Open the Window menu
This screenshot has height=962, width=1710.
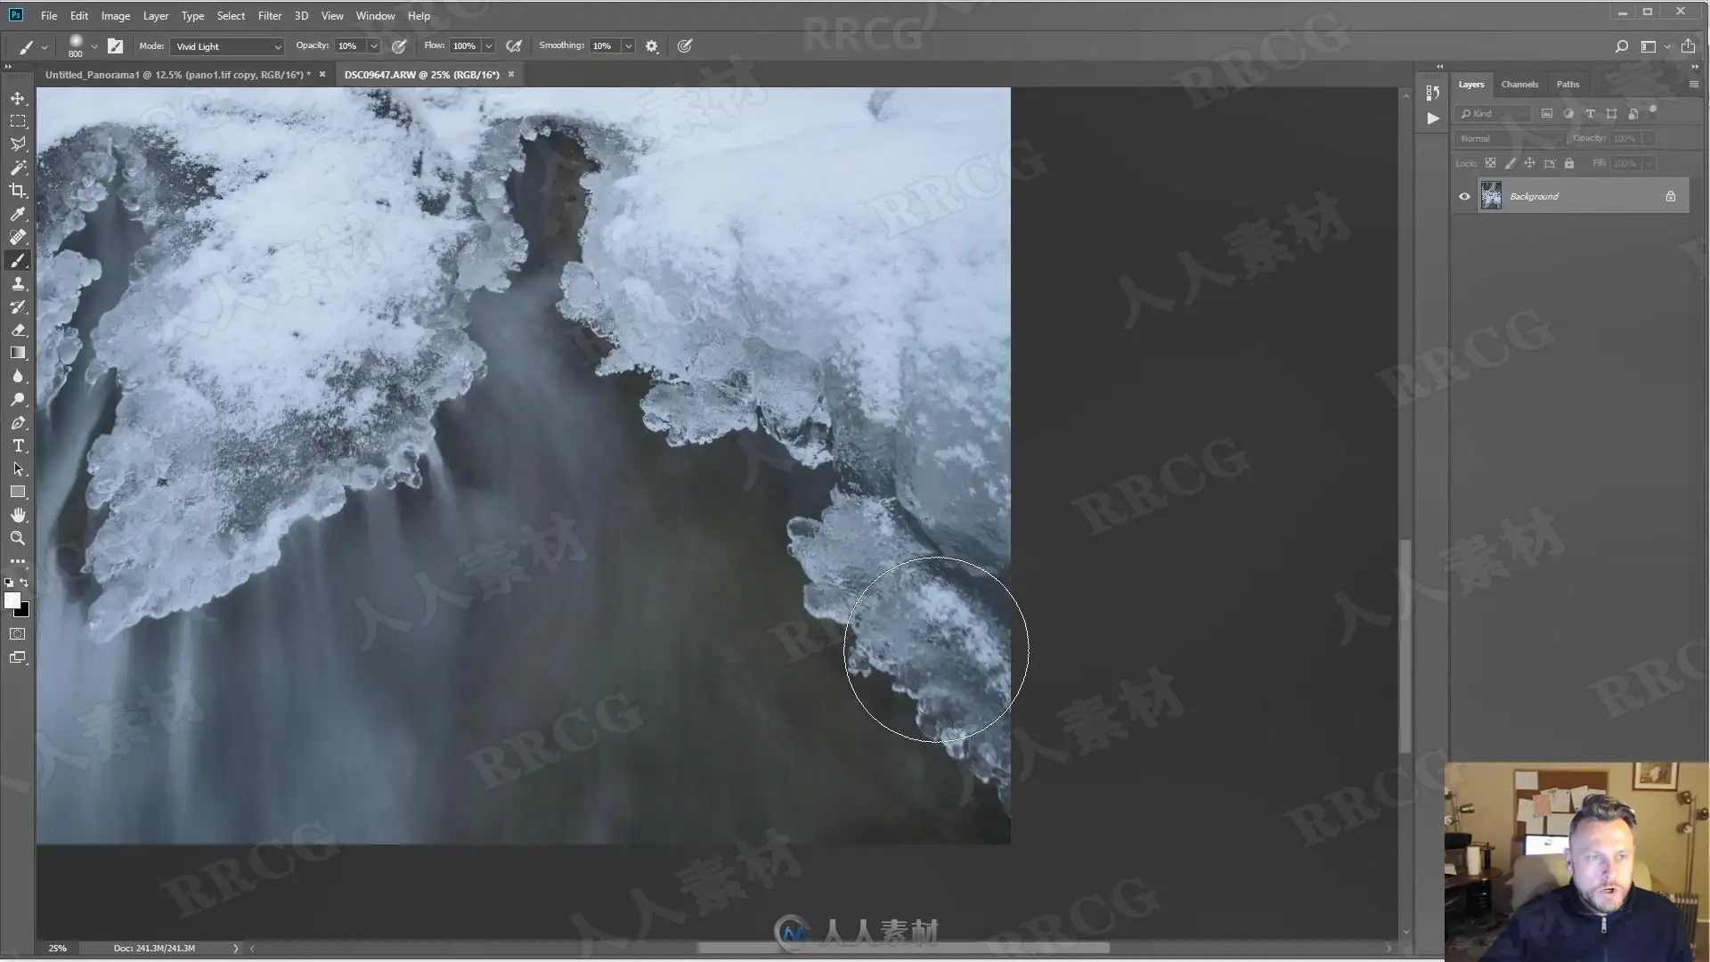click(x=375, y=16)
